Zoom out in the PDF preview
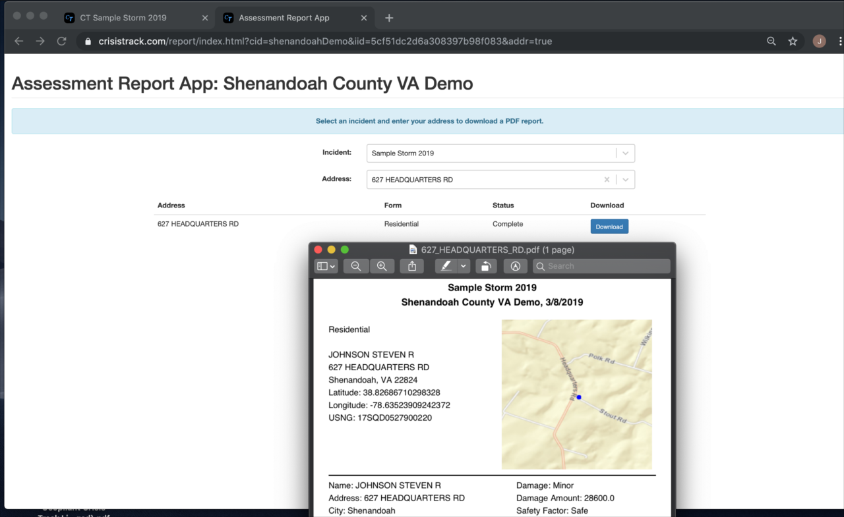 tap(355, 266)
